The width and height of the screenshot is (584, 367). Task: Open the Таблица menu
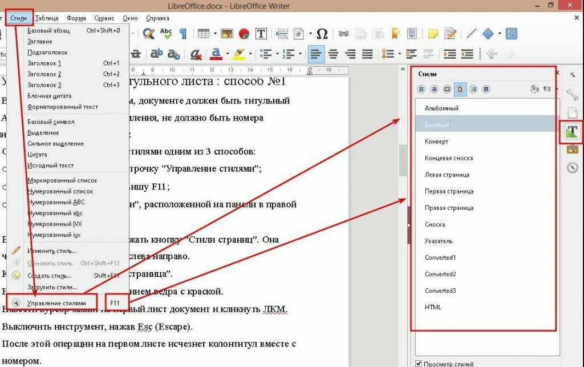tap(47, 18)
